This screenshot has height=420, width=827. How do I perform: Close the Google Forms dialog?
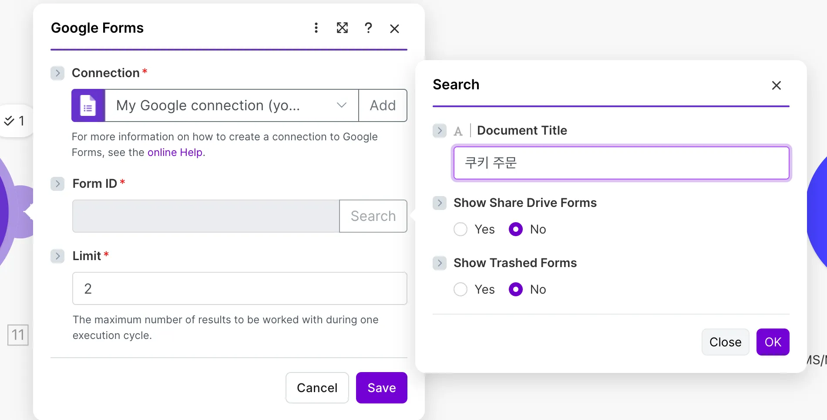[x=394, y=29]
